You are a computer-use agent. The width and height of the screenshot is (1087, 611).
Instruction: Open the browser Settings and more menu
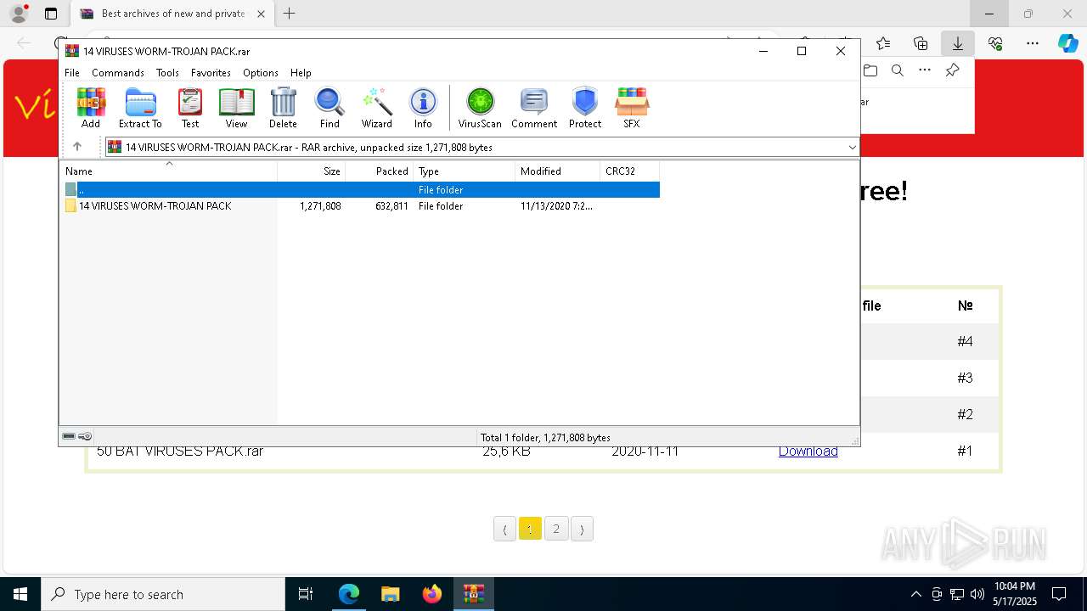click(1033, 43)
